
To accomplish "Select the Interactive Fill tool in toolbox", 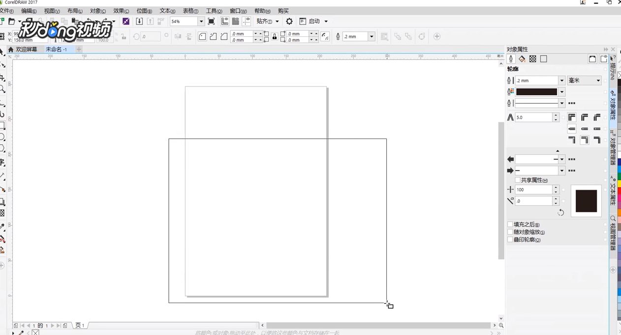I will pos(2,239).
